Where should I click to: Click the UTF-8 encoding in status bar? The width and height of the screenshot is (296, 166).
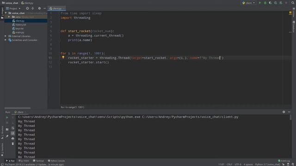pos(238,165)
